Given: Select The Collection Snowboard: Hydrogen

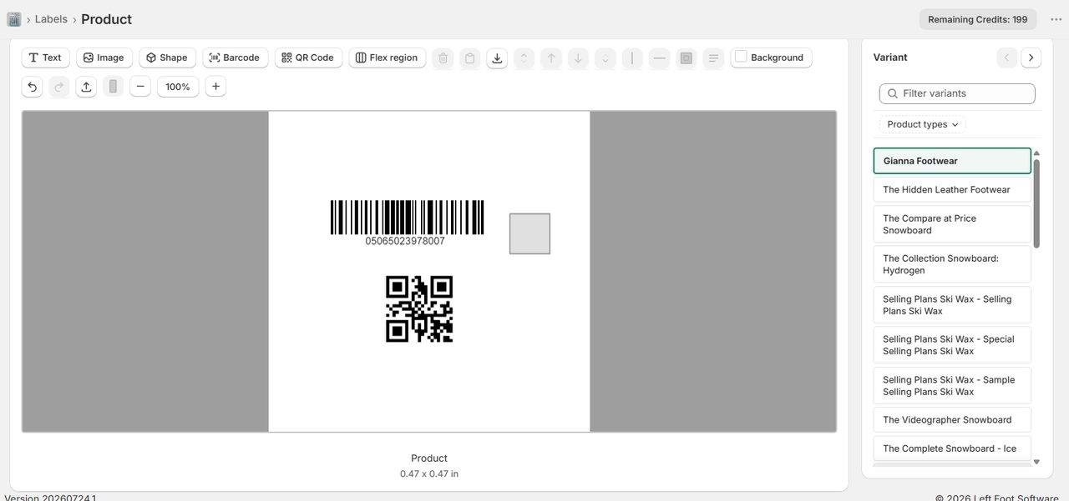Looking at the screenshot, I should 952,264.
